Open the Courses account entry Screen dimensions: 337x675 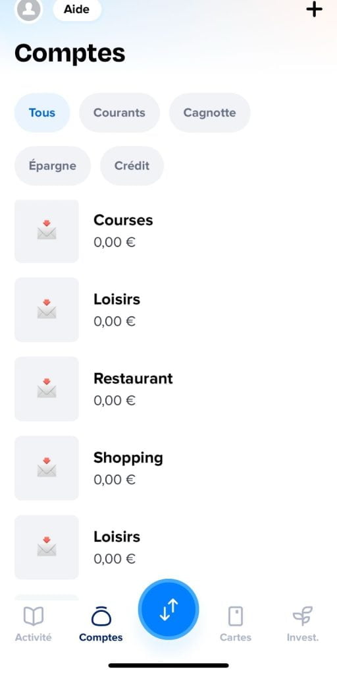(168, 231)
